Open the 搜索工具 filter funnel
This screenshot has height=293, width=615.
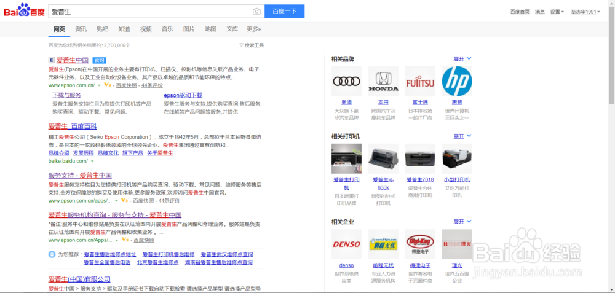[x=252, y=45]
